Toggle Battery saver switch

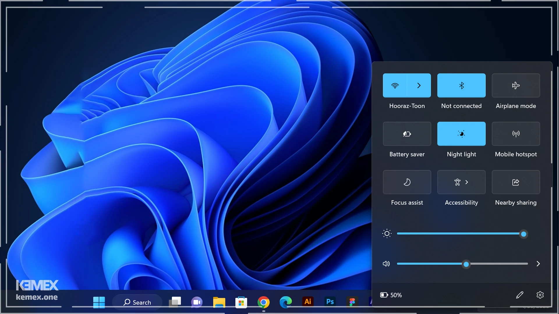point(407,134)
